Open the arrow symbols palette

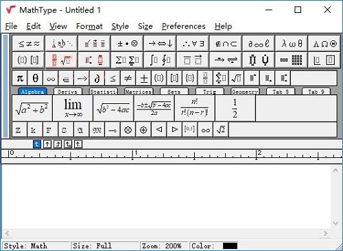(x=160, y=43)
